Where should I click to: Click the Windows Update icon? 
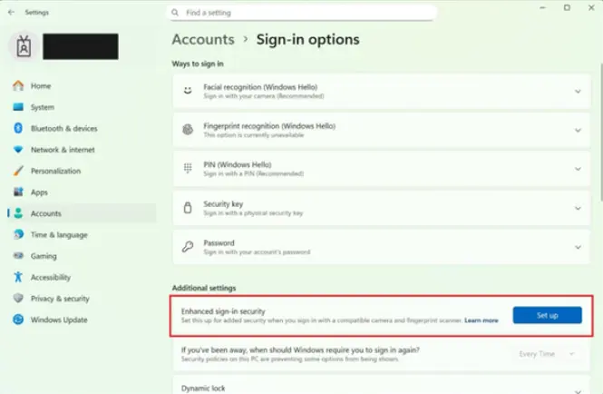[17, 320]
